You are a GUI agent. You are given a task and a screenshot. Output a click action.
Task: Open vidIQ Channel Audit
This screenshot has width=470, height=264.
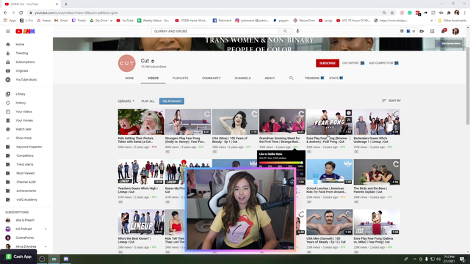(x=26, y=182)
